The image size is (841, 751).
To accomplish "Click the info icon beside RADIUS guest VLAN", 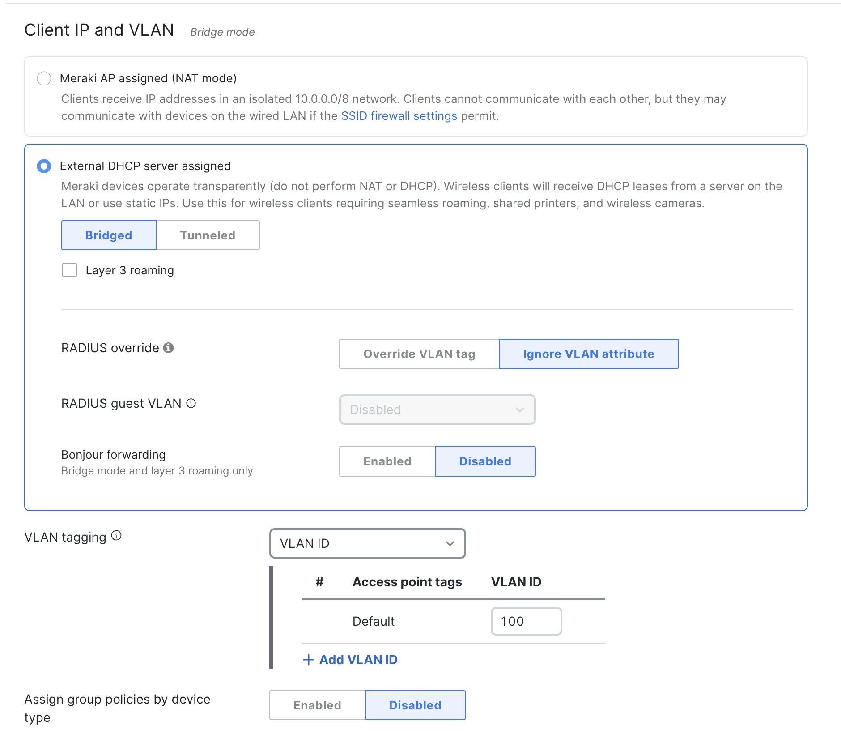I will click(x=191, y=404).
